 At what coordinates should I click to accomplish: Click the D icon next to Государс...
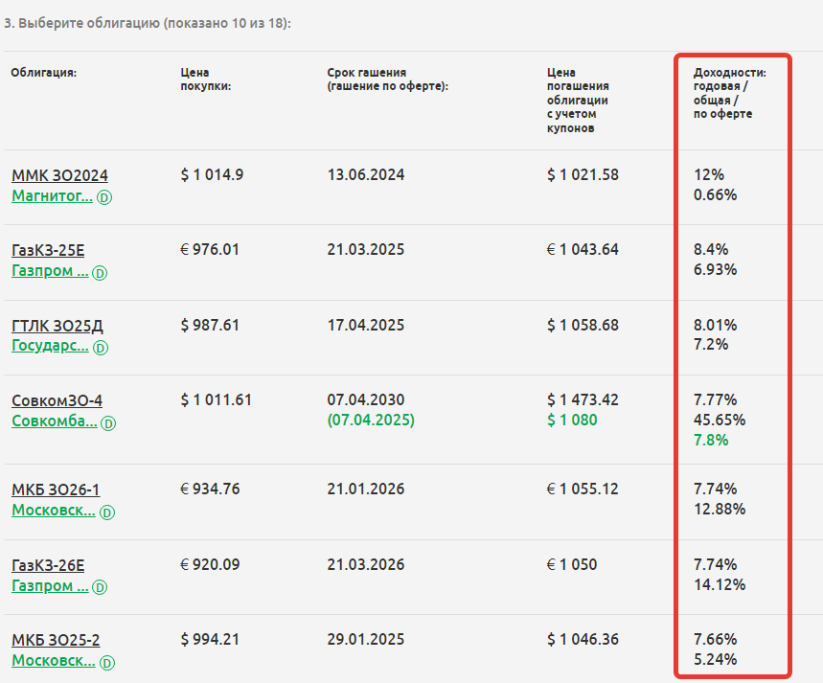pyautogui.click(x=101, y=348)
